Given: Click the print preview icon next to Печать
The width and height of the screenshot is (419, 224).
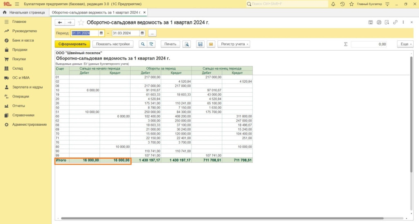Looking at the screenshot, I should tap(187, 44).
